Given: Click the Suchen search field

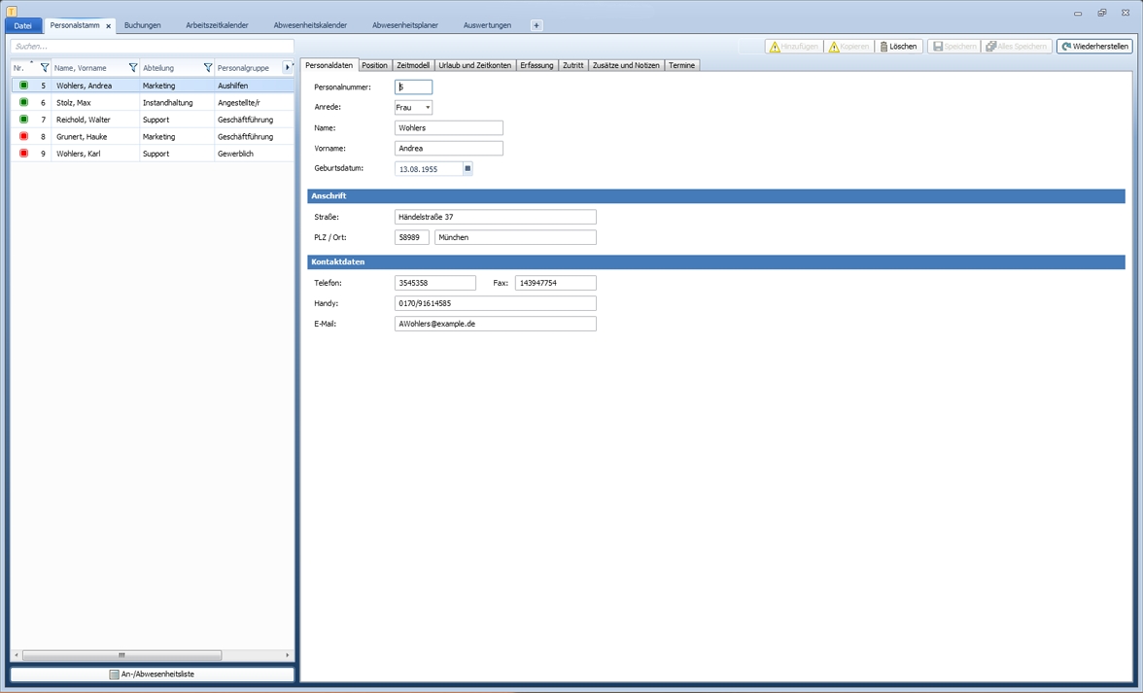Looking at the screenshot, I should pos(153,46).
